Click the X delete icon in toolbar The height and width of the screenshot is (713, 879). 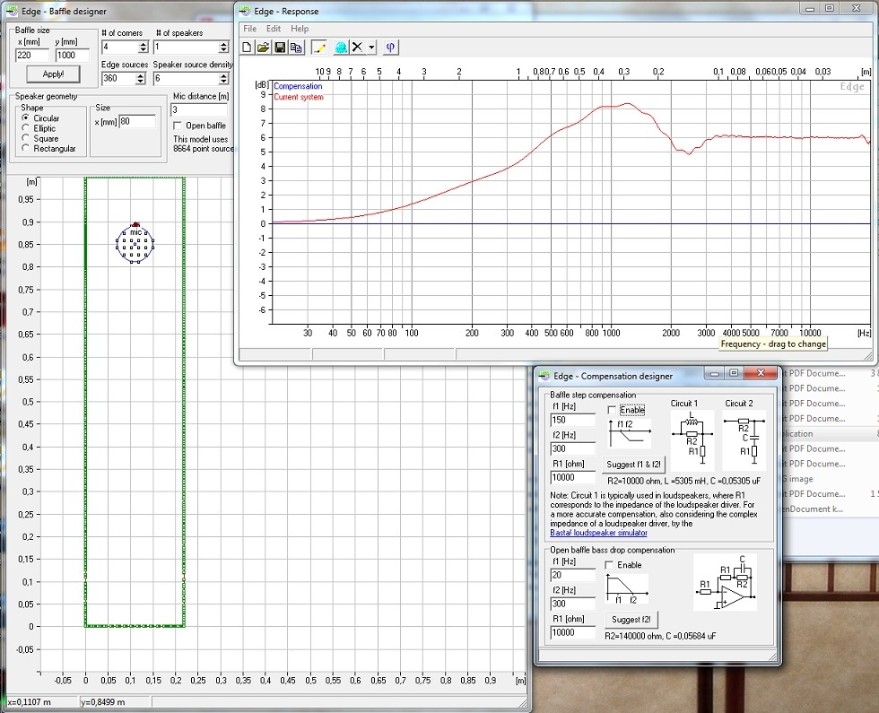(358, 47)
